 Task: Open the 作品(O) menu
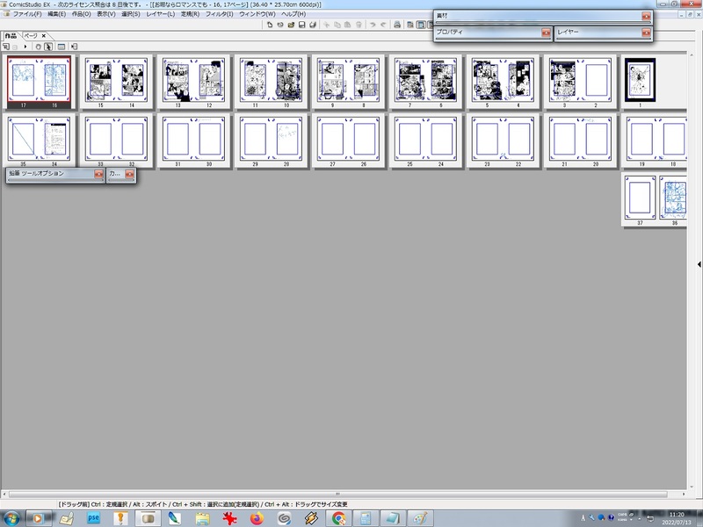(82, 14)
